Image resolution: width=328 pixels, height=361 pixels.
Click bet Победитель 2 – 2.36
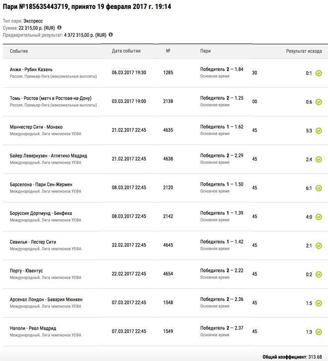pyautogui.click(x=222, y=299)
